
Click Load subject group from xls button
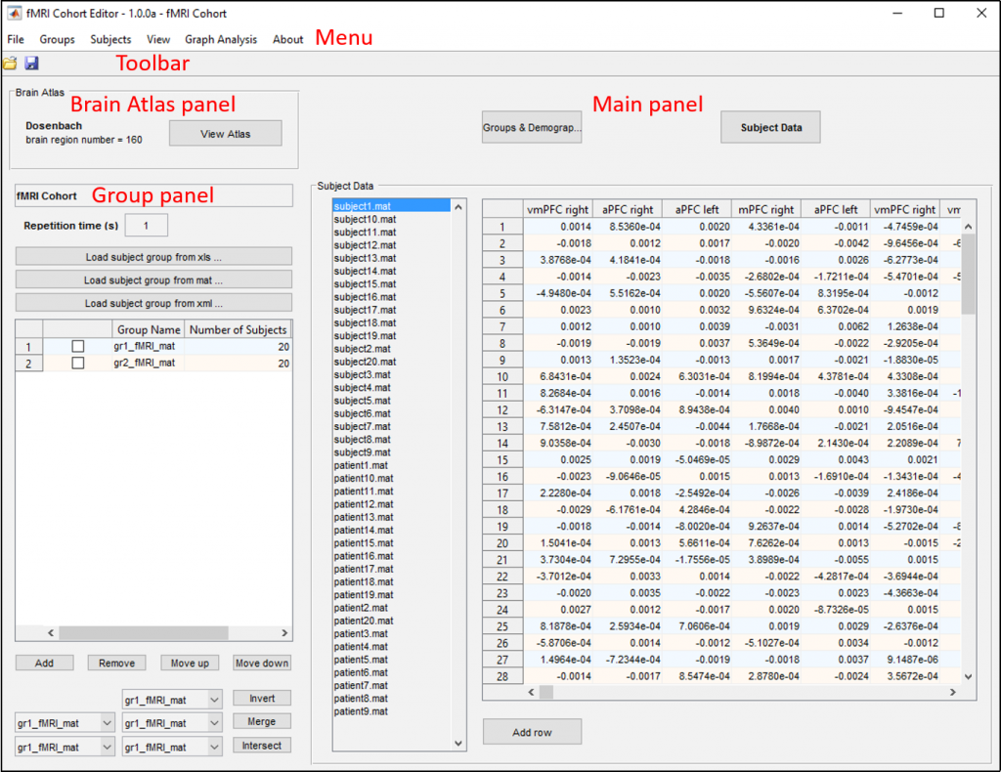[153, 257]
